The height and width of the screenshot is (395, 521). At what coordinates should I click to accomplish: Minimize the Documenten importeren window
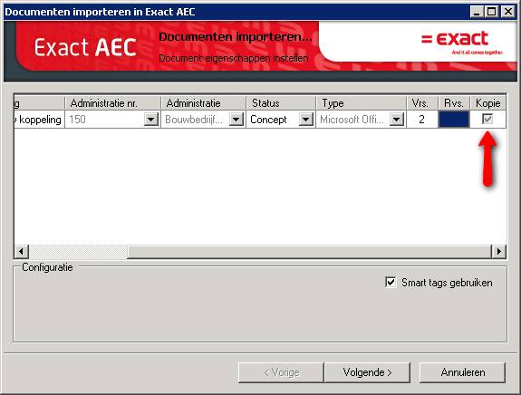coord(477,12)
